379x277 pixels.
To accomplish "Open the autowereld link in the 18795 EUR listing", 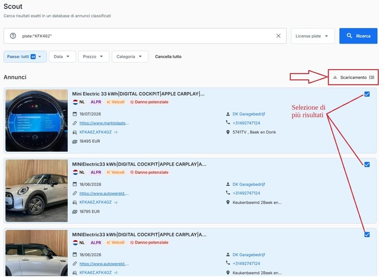I will click(x=104, y=193).
